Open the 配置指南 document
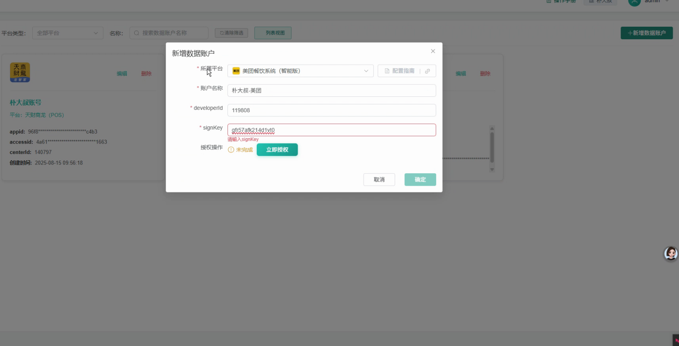The image size is (679, 346). click(x=400, y=71)
